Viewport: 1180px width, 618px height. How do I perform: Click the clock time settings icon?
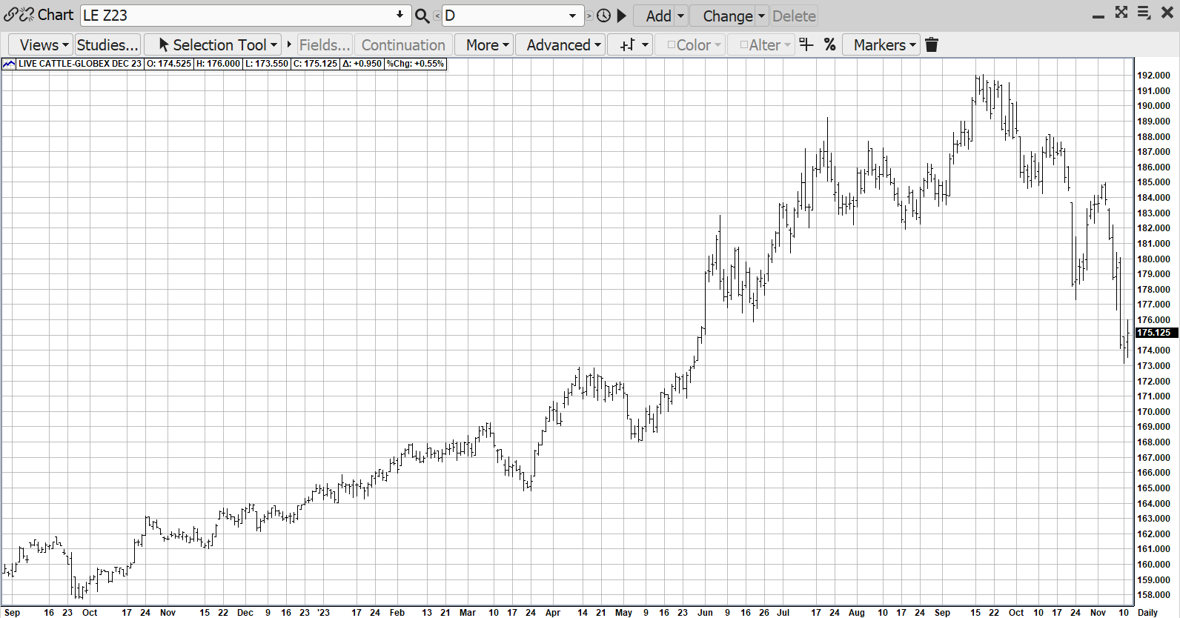604,16
